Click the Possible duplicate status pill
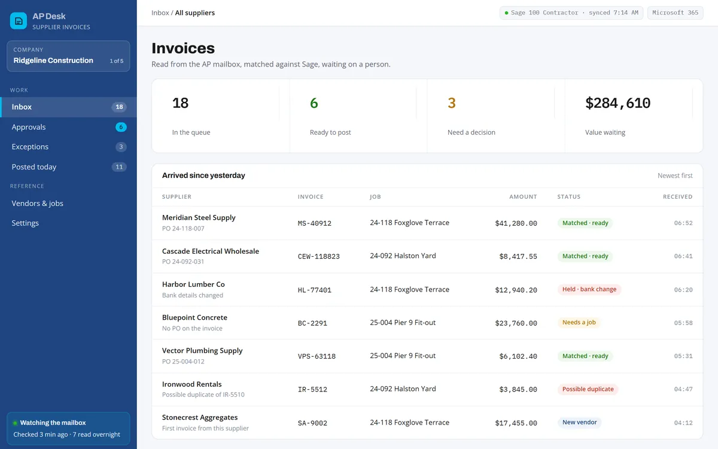Image resolution: width=718 pixels, height=449 pixels. click(x=588, y=389)
